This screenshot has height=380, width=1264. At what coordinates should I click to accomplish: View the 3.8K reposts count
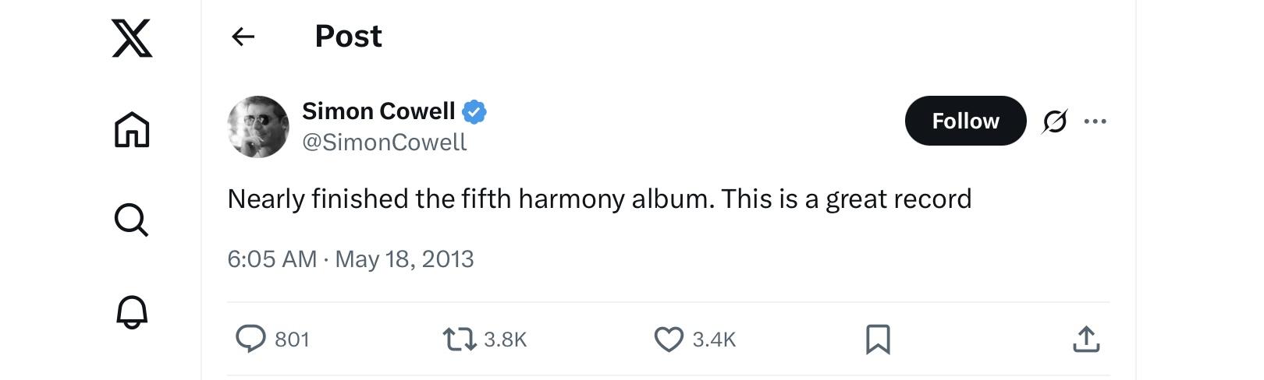tap(506, 340)
